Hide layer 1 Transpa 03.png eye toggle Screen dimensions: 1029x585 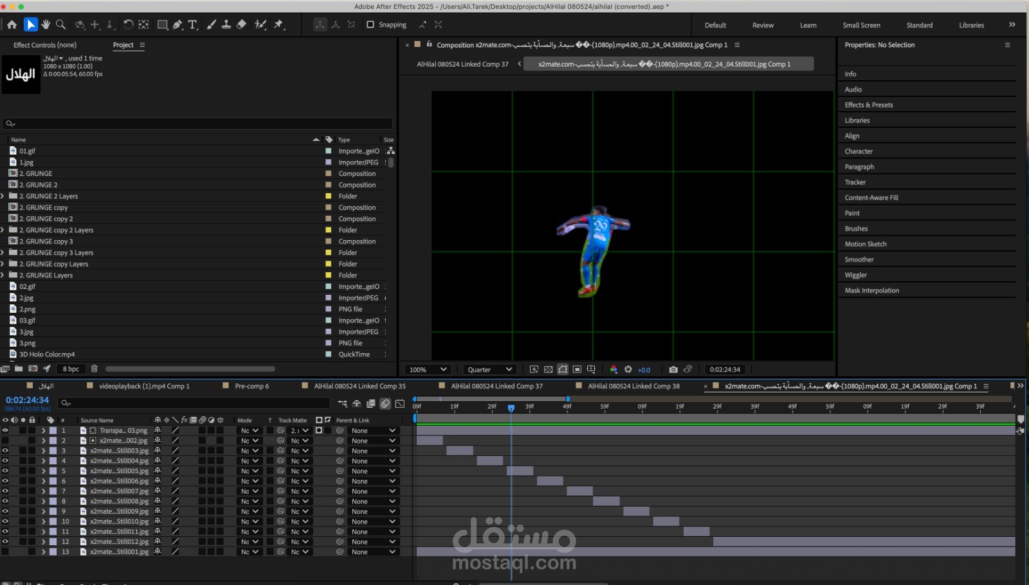click(5, 430)
